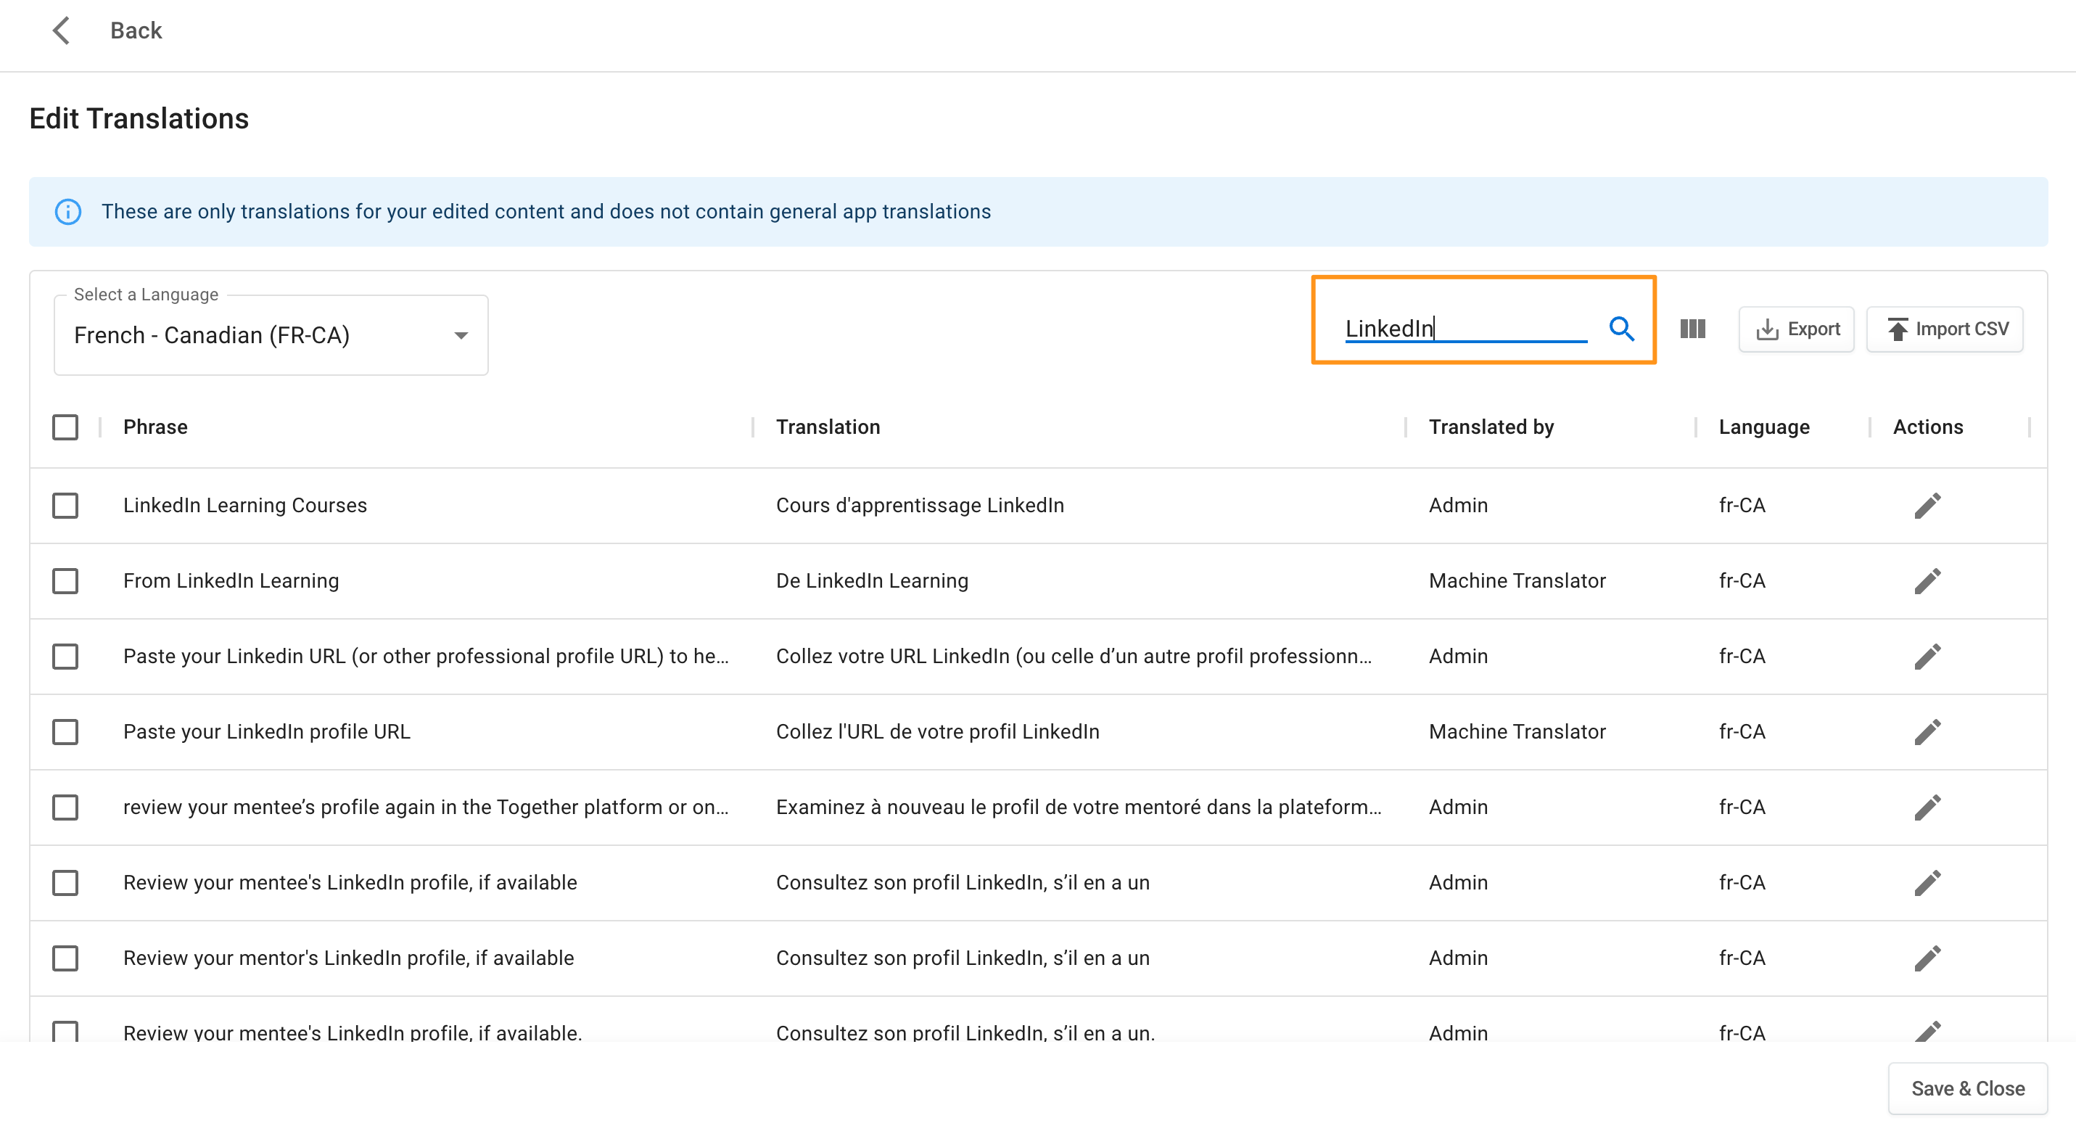The height and width of the screenshot is (1126, 2076).
Task: Edit the LinkedIn Learning Courses translation
Action: [x=1927, y=506]
